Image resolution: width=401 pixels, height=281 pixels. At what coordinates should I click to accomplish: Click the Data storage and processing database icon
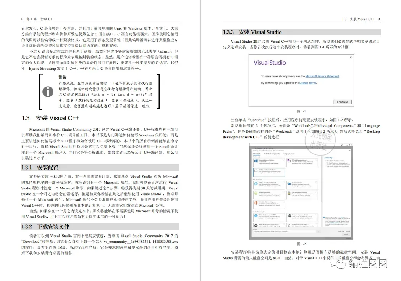click(289, 193)
